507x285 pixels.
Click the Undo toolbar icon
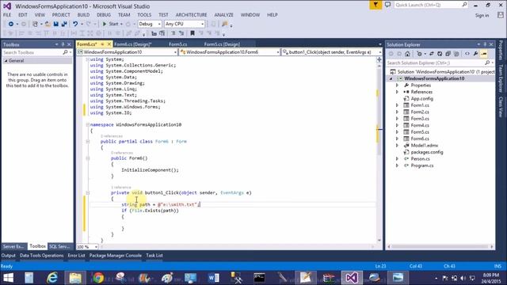point(75,24)
